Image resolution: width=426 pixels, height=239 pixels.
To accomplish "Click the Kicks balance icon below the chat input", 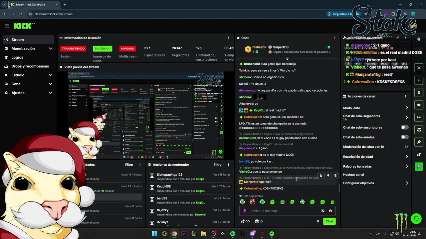I will 243,221.
